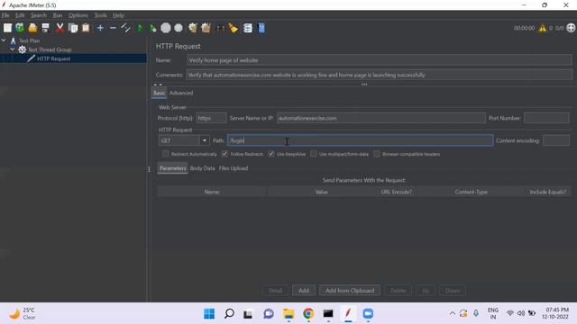Click the Shutdown test circle icon

179,28
